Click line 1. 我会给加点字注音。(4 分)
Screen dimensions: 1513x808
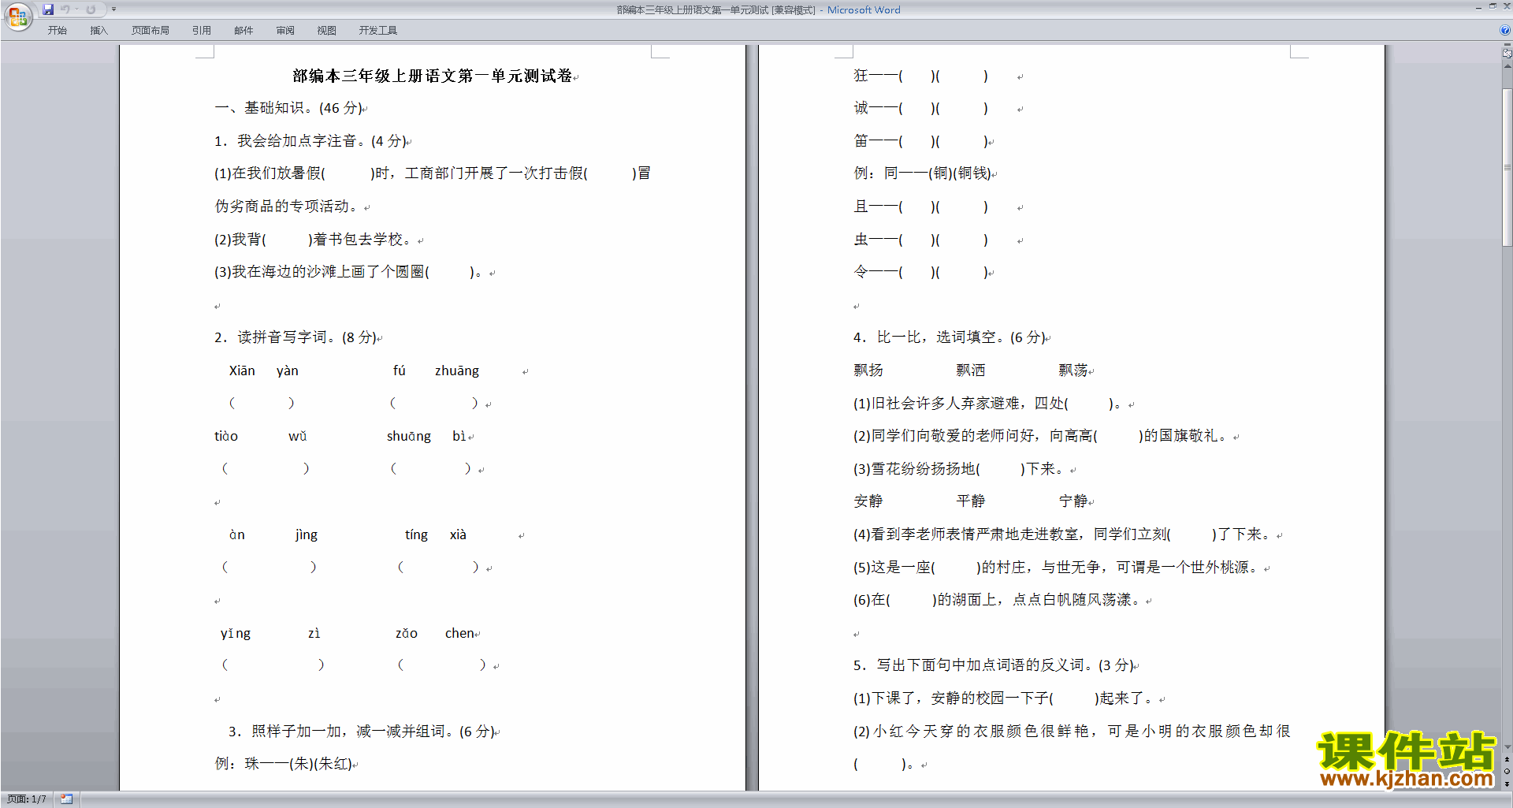pos(310,141)
